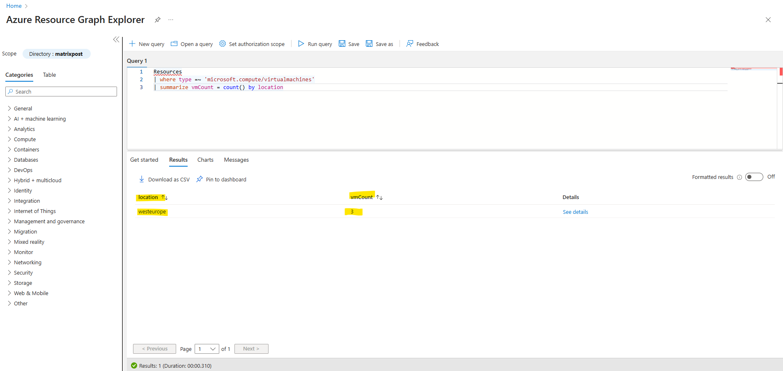Switch to the Table tab
The width and height of the screenshot is (783, 371).
pyautogui.click(x=49, y=75)
